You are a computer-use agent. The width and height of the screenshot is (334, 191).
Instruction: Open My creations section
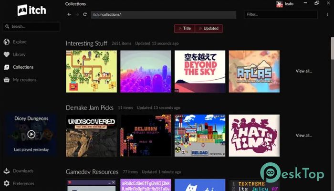(x=24, y=80)
